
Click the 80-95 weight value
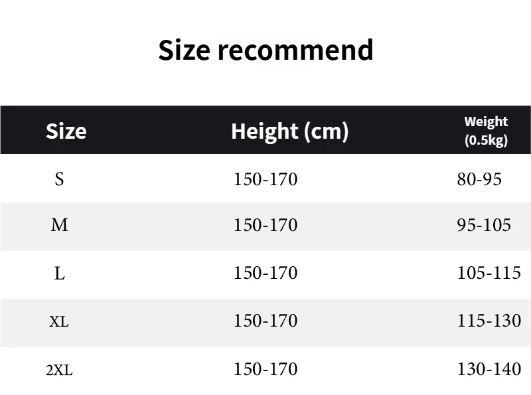[479, 179]
